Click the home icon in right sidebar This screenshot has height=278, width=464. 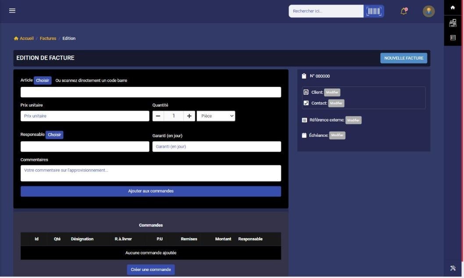453,8
